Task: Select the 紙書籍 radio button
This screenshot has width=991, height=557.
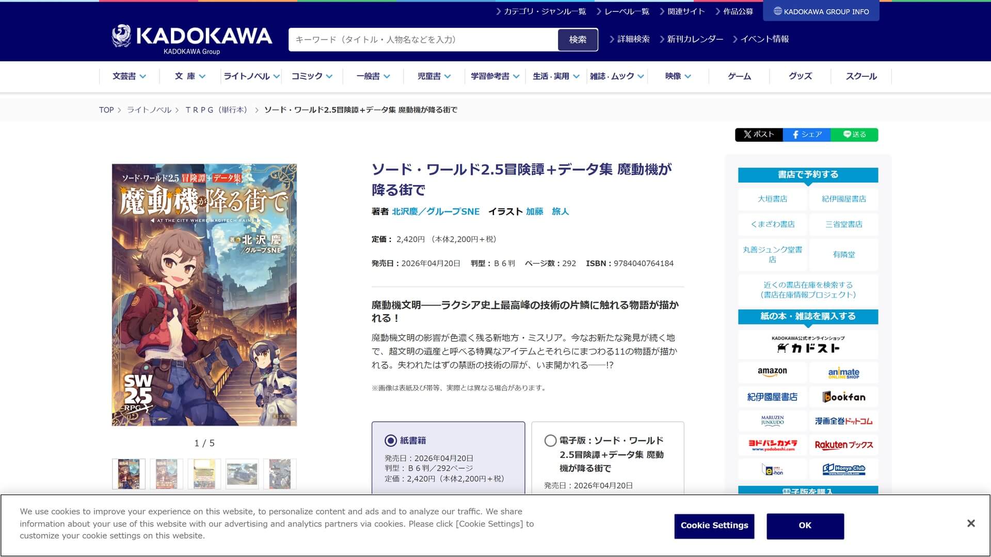Action: [x=391, y=440]
